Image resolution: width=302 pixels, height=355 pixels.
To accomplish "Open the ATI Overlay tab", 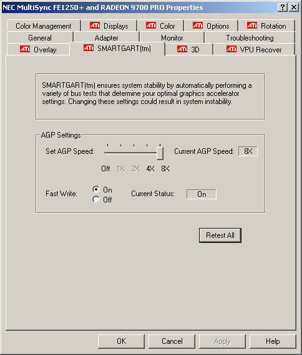I will tap(38, 50).
